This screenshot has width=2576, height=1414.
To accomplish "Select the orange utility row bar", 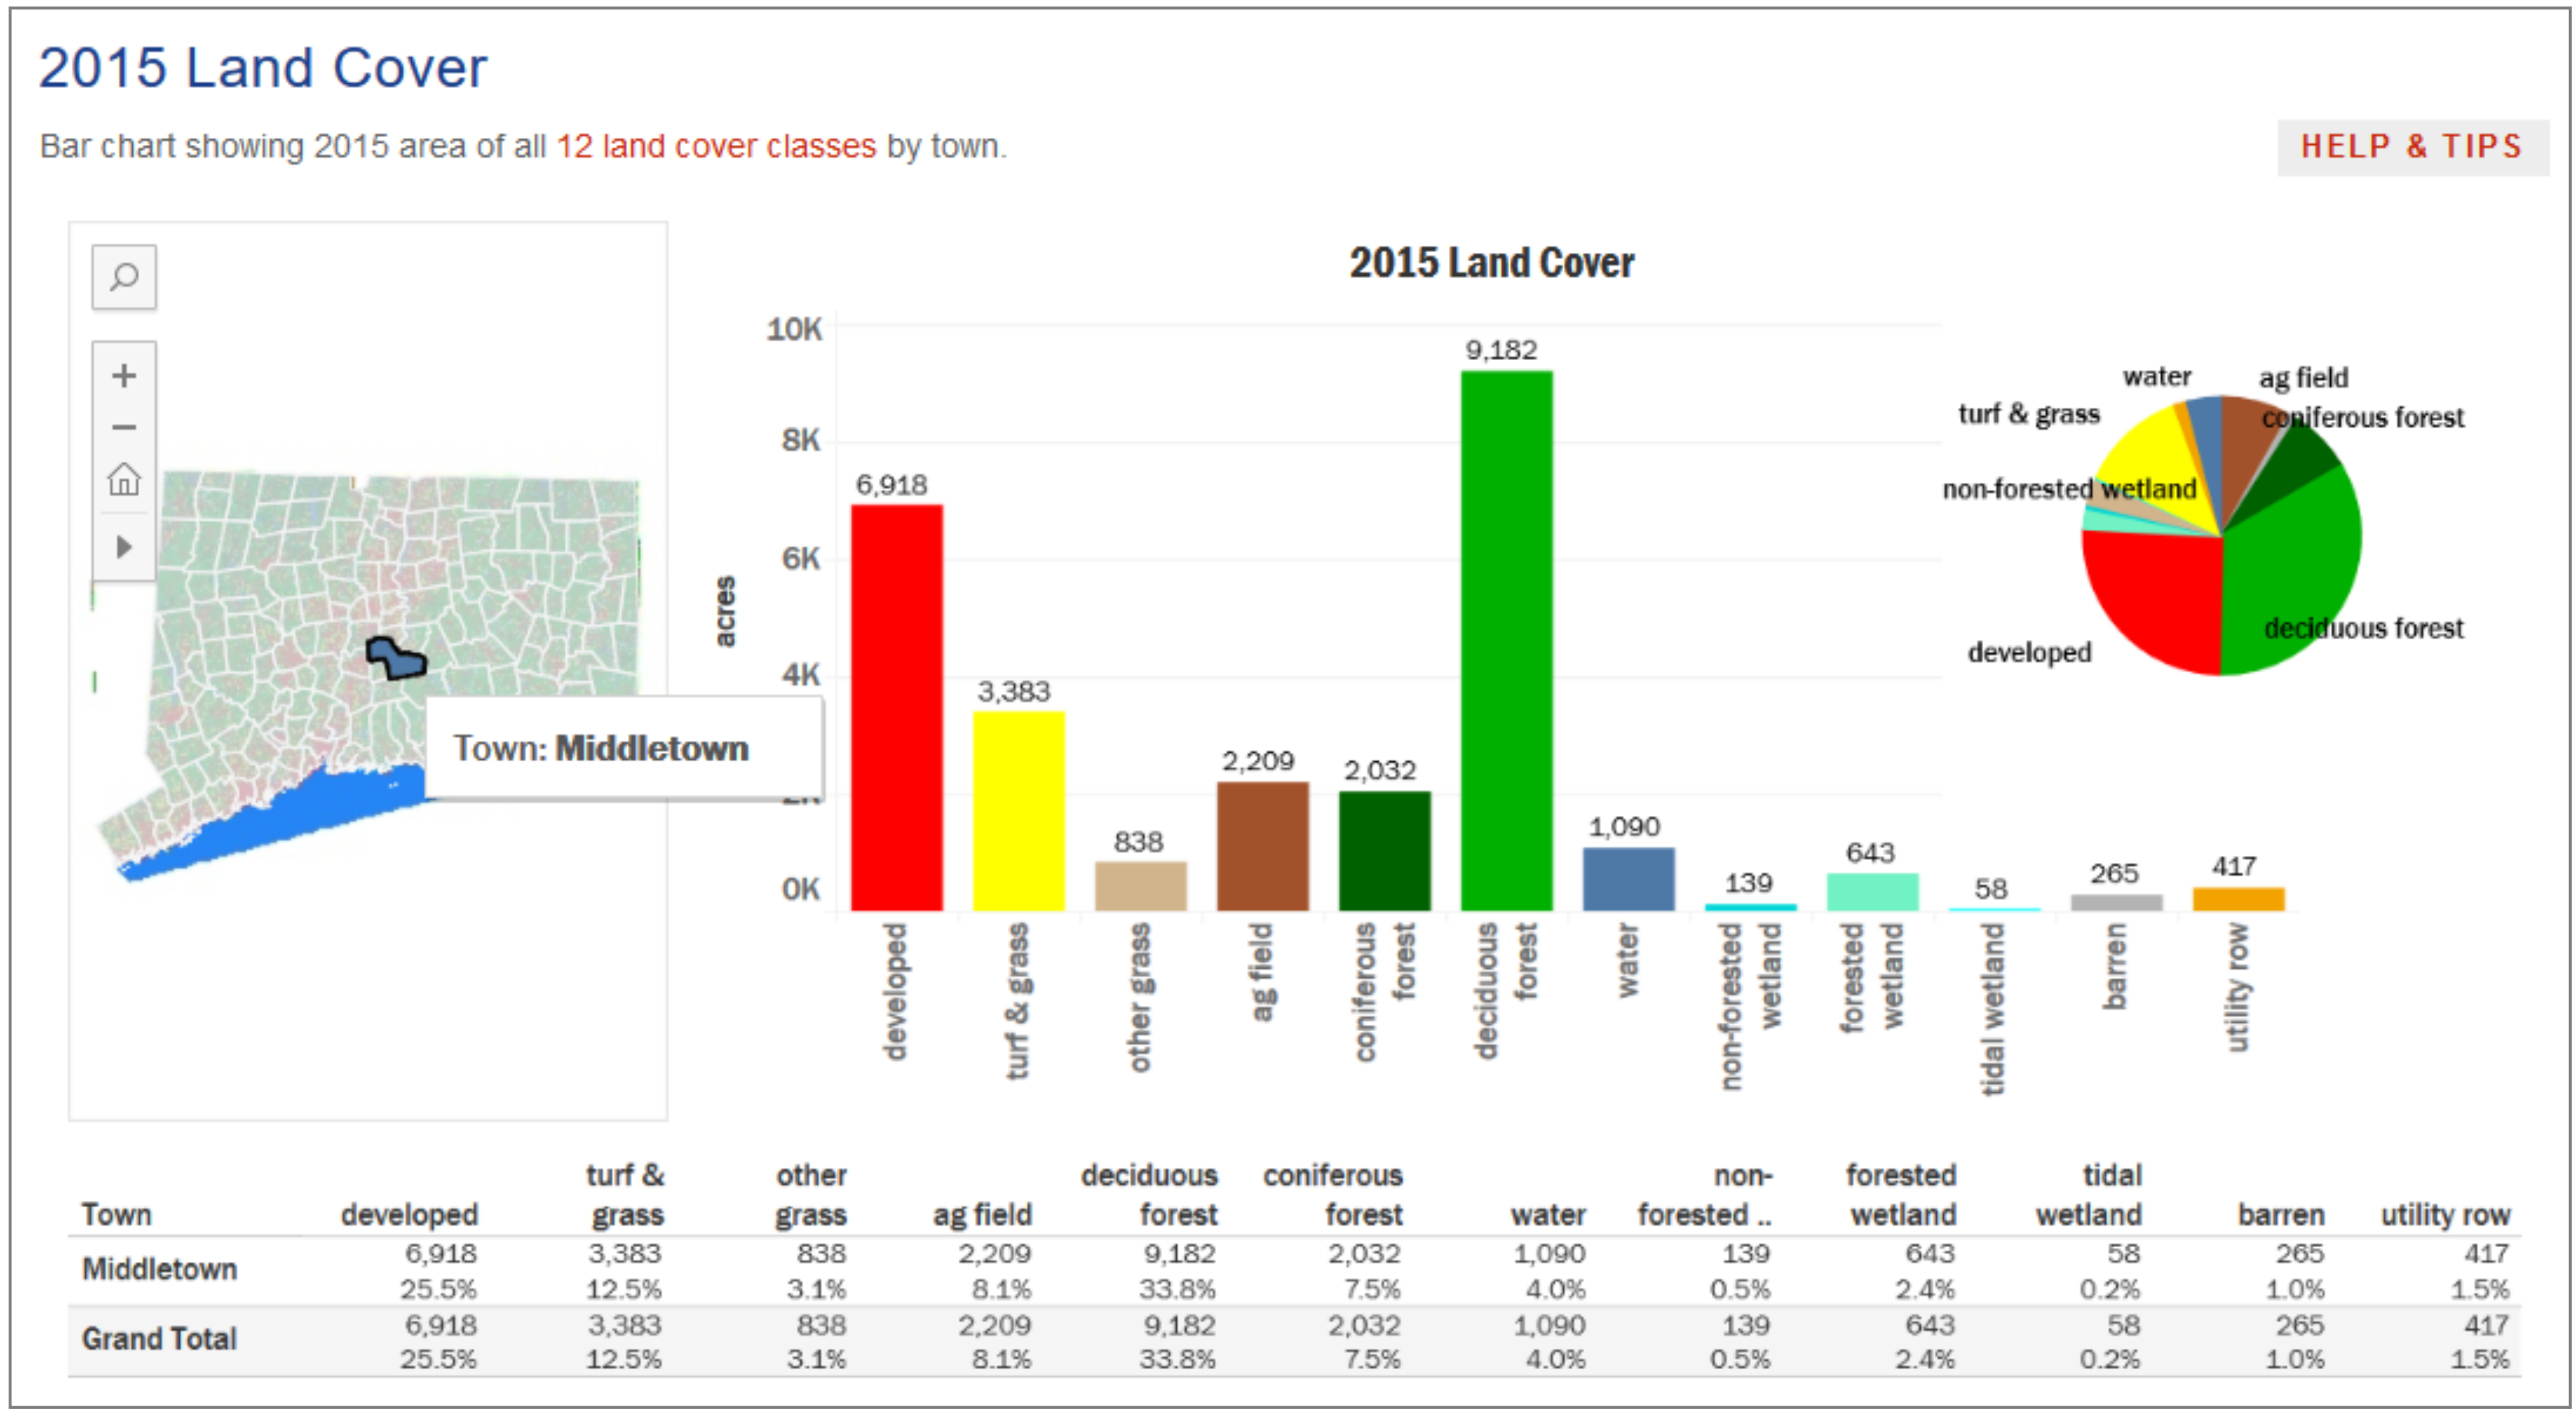I will click(2238, 898).
